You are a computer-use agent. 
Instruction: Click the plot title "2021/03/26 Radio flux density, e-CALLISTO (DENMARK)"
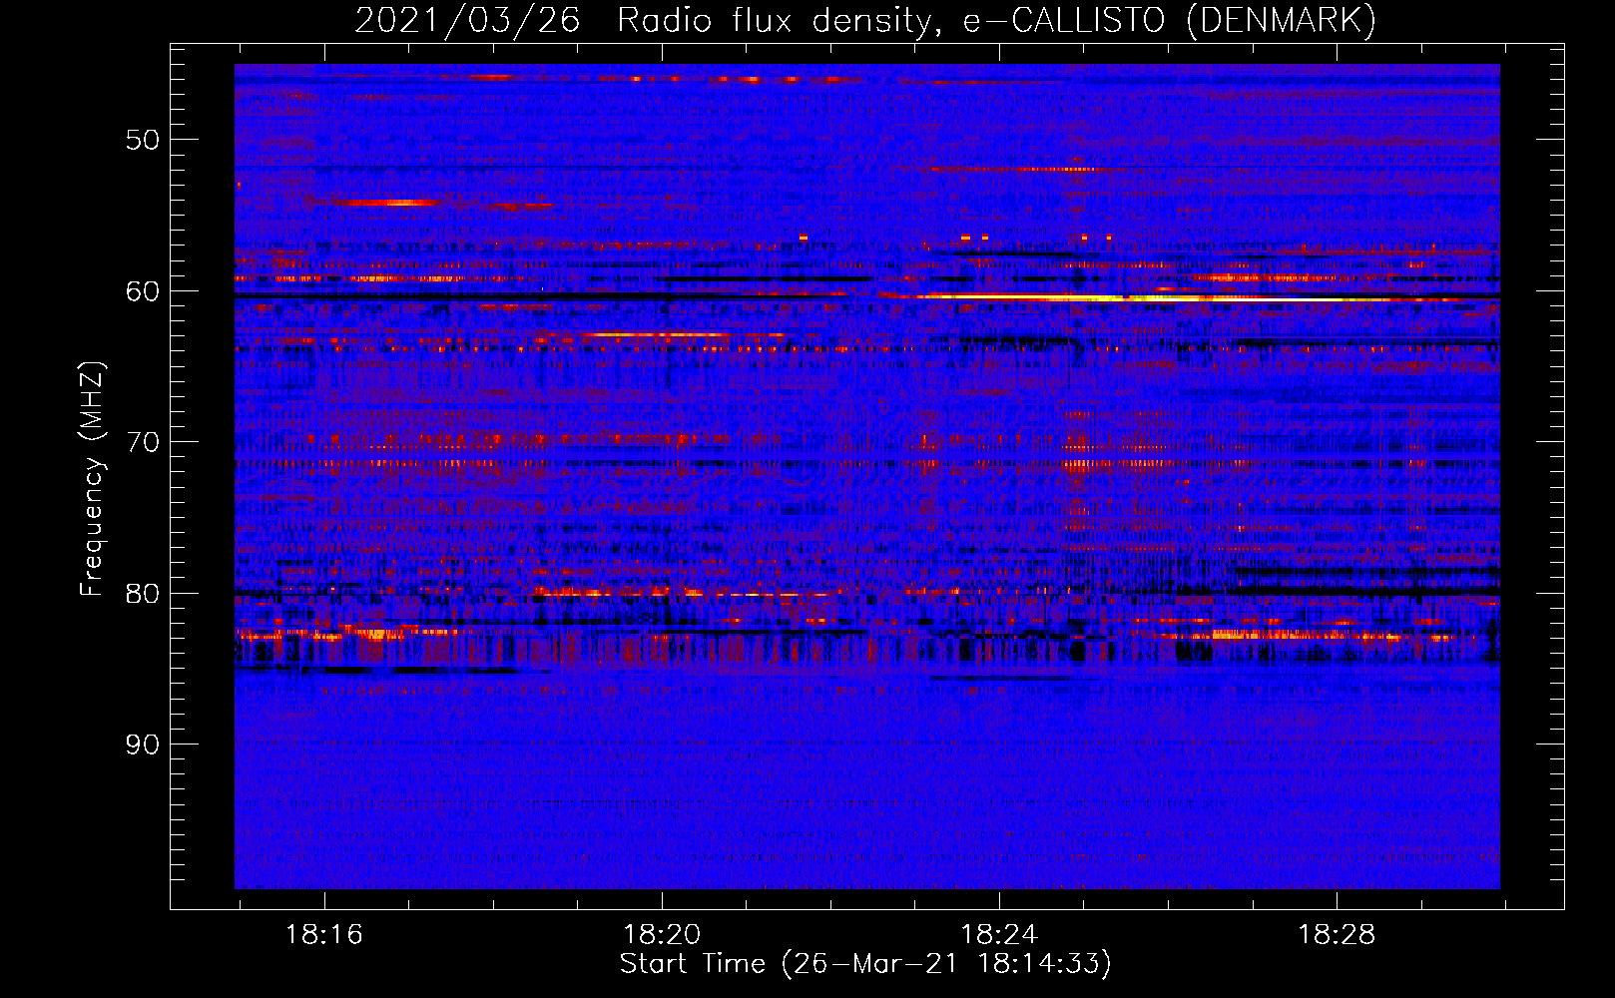pos(865,20)
